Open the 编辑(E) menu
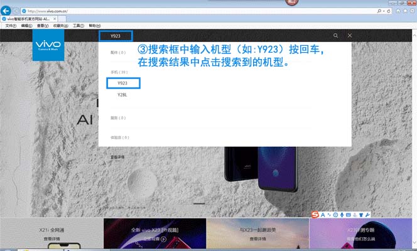This screenshot has width=417, height=251. tap(26, 26)
